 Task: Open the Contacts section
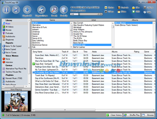[x=123, y=8]
